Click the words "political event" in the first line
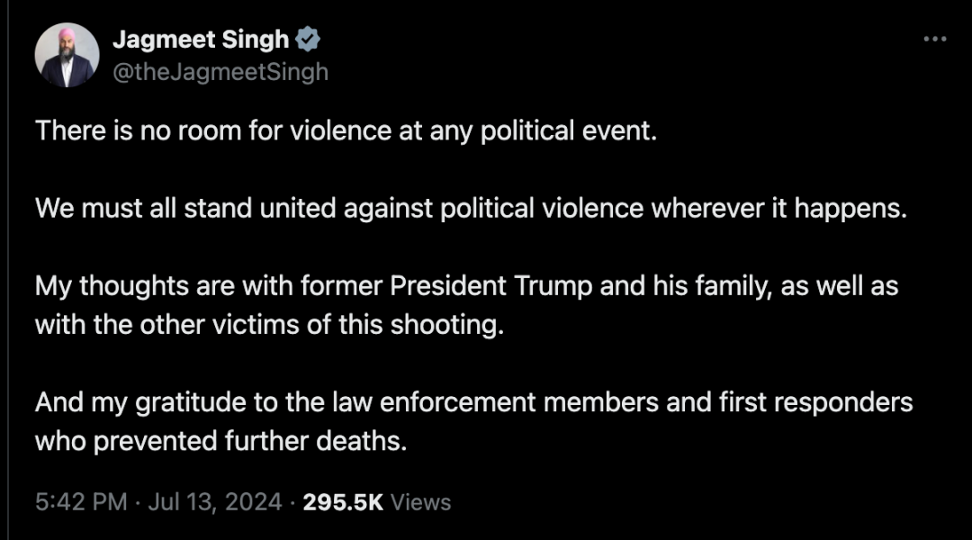Screen dimensions: 972x540 point(569,130)
